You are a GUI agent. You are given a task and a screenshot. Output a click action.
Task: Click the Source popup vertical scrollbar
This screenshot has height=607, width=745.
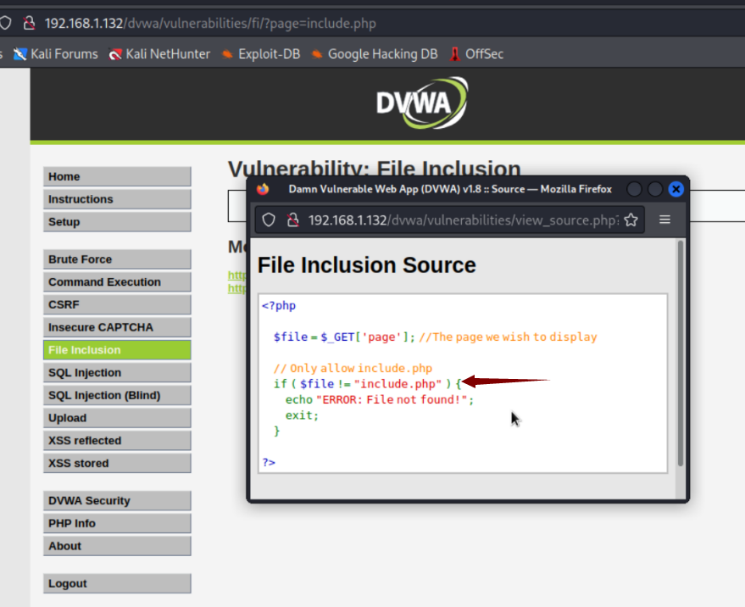tap(681, 354)
